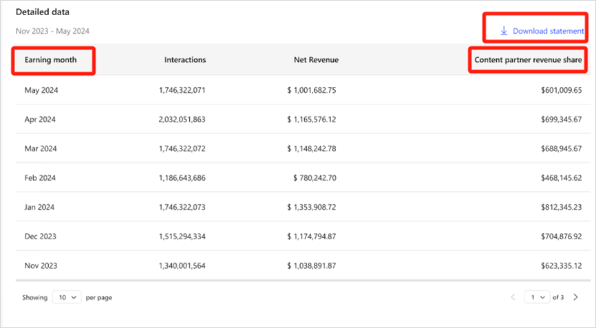Select the Feb 2024 row label
Image resolution: width=596 pixels, height=328 pixels.
pyautogui.click(x=40, y=177)
